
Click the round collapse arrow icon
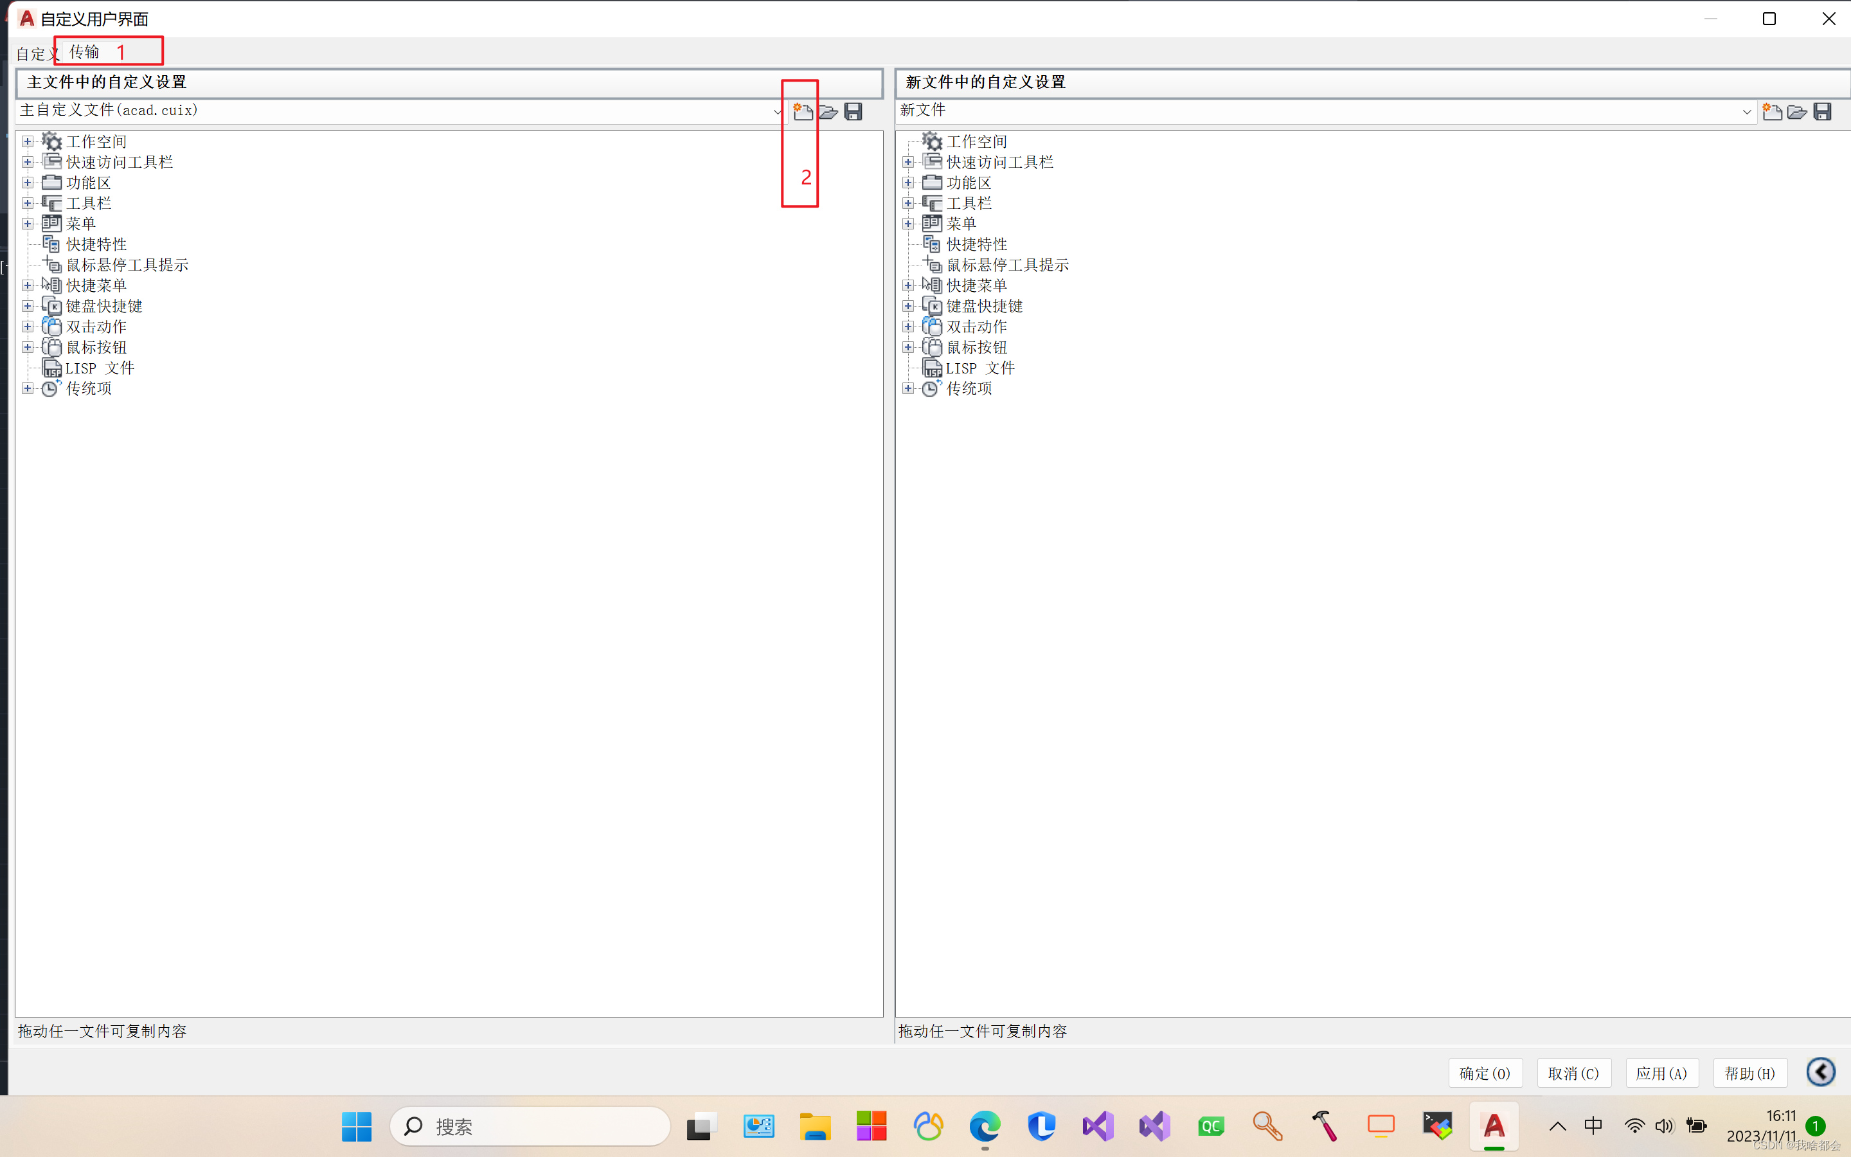click(x=1820, y=1072)
